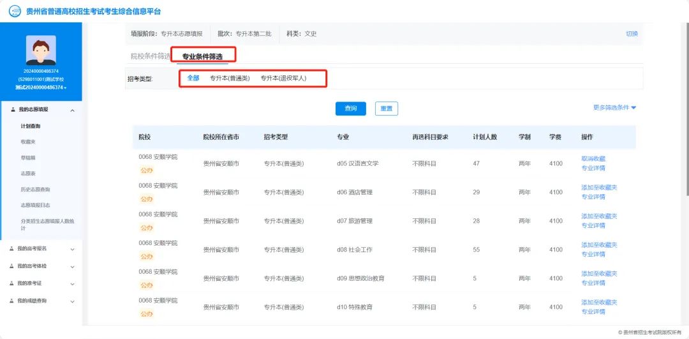Screen dimensions: 689x339
Task: Select 专升本(普通类) exam type filter
Action: [230, 79]
